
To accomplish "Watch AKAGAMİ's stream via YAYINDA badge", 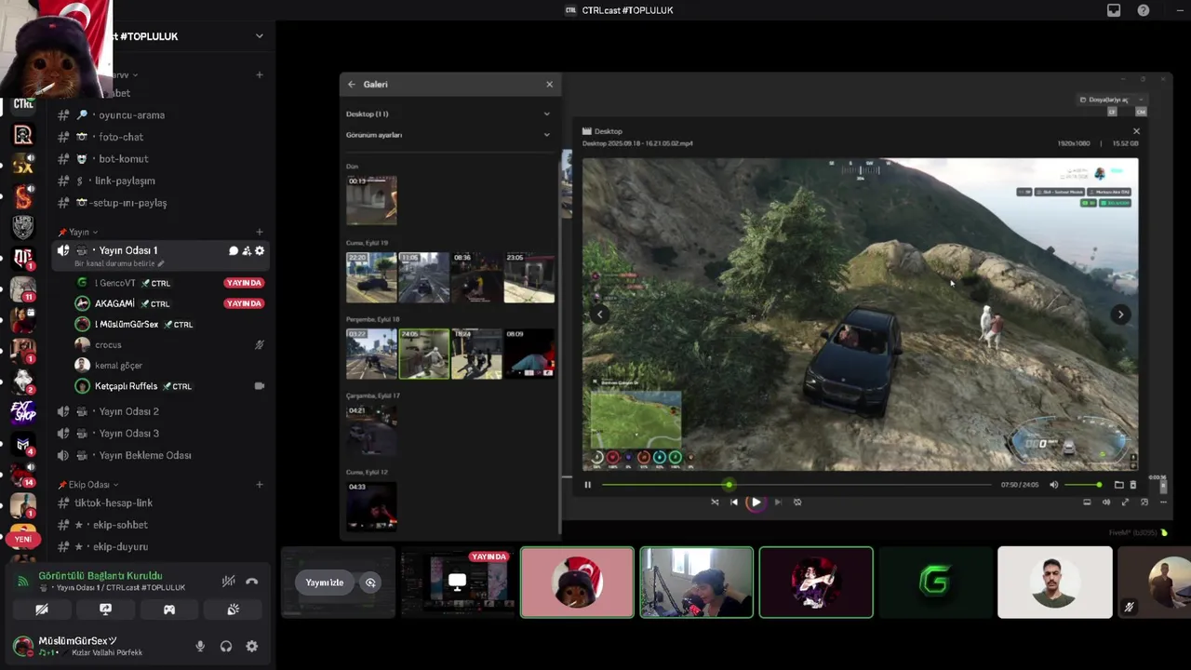I will tap(244, 303).
